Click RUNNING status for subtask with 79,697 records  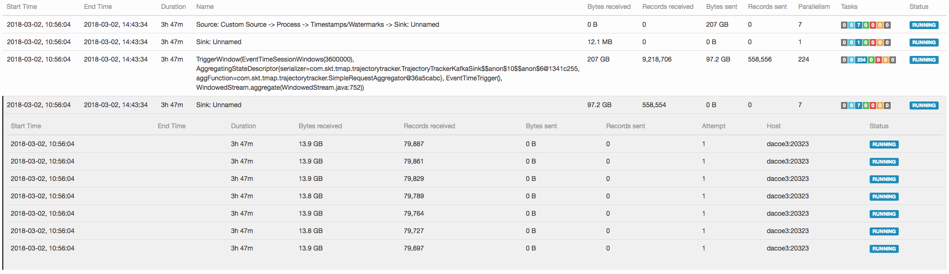(883, 249)
